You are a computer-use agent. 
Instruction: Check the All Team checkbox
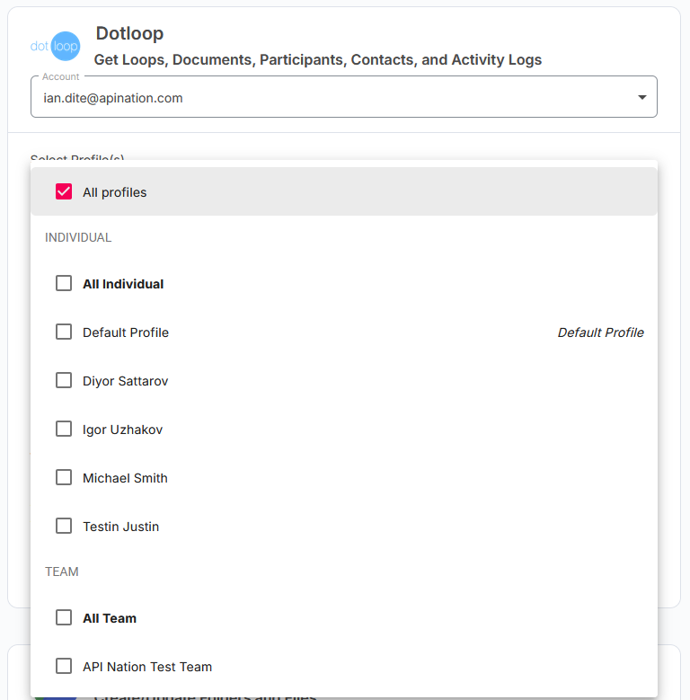pos(64,617)
